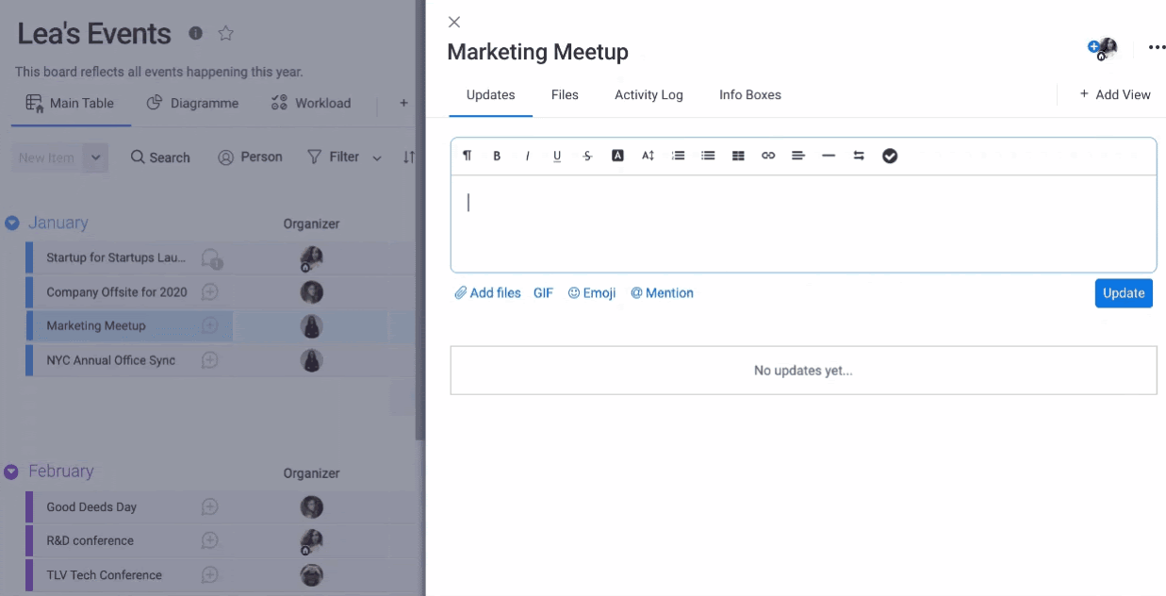Insert a table into the update
Viewport: 1166px width, 596px height.
738,157
